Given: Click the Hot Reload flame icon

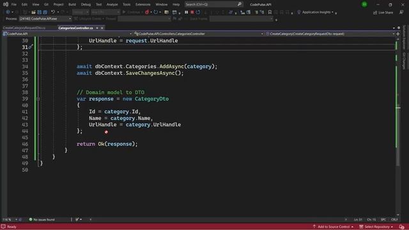Looking at the screenshot, I should [147, 12].
